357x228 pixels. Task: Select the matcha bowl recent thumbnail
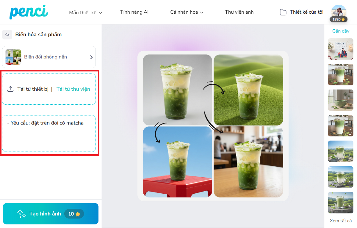click(340, 100)
